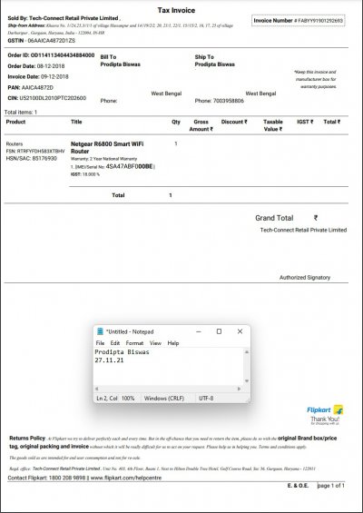Open the File menu in Notepad

point(100,343)
